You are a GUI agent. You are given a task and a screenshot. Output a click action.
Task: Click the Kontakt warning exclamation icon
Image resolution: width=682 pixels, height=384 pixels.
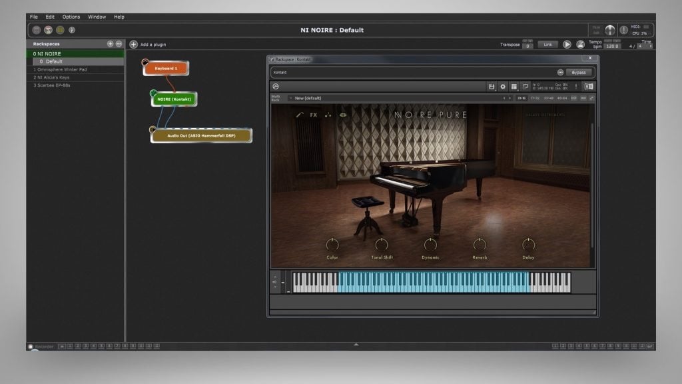[x=576, y=87]
